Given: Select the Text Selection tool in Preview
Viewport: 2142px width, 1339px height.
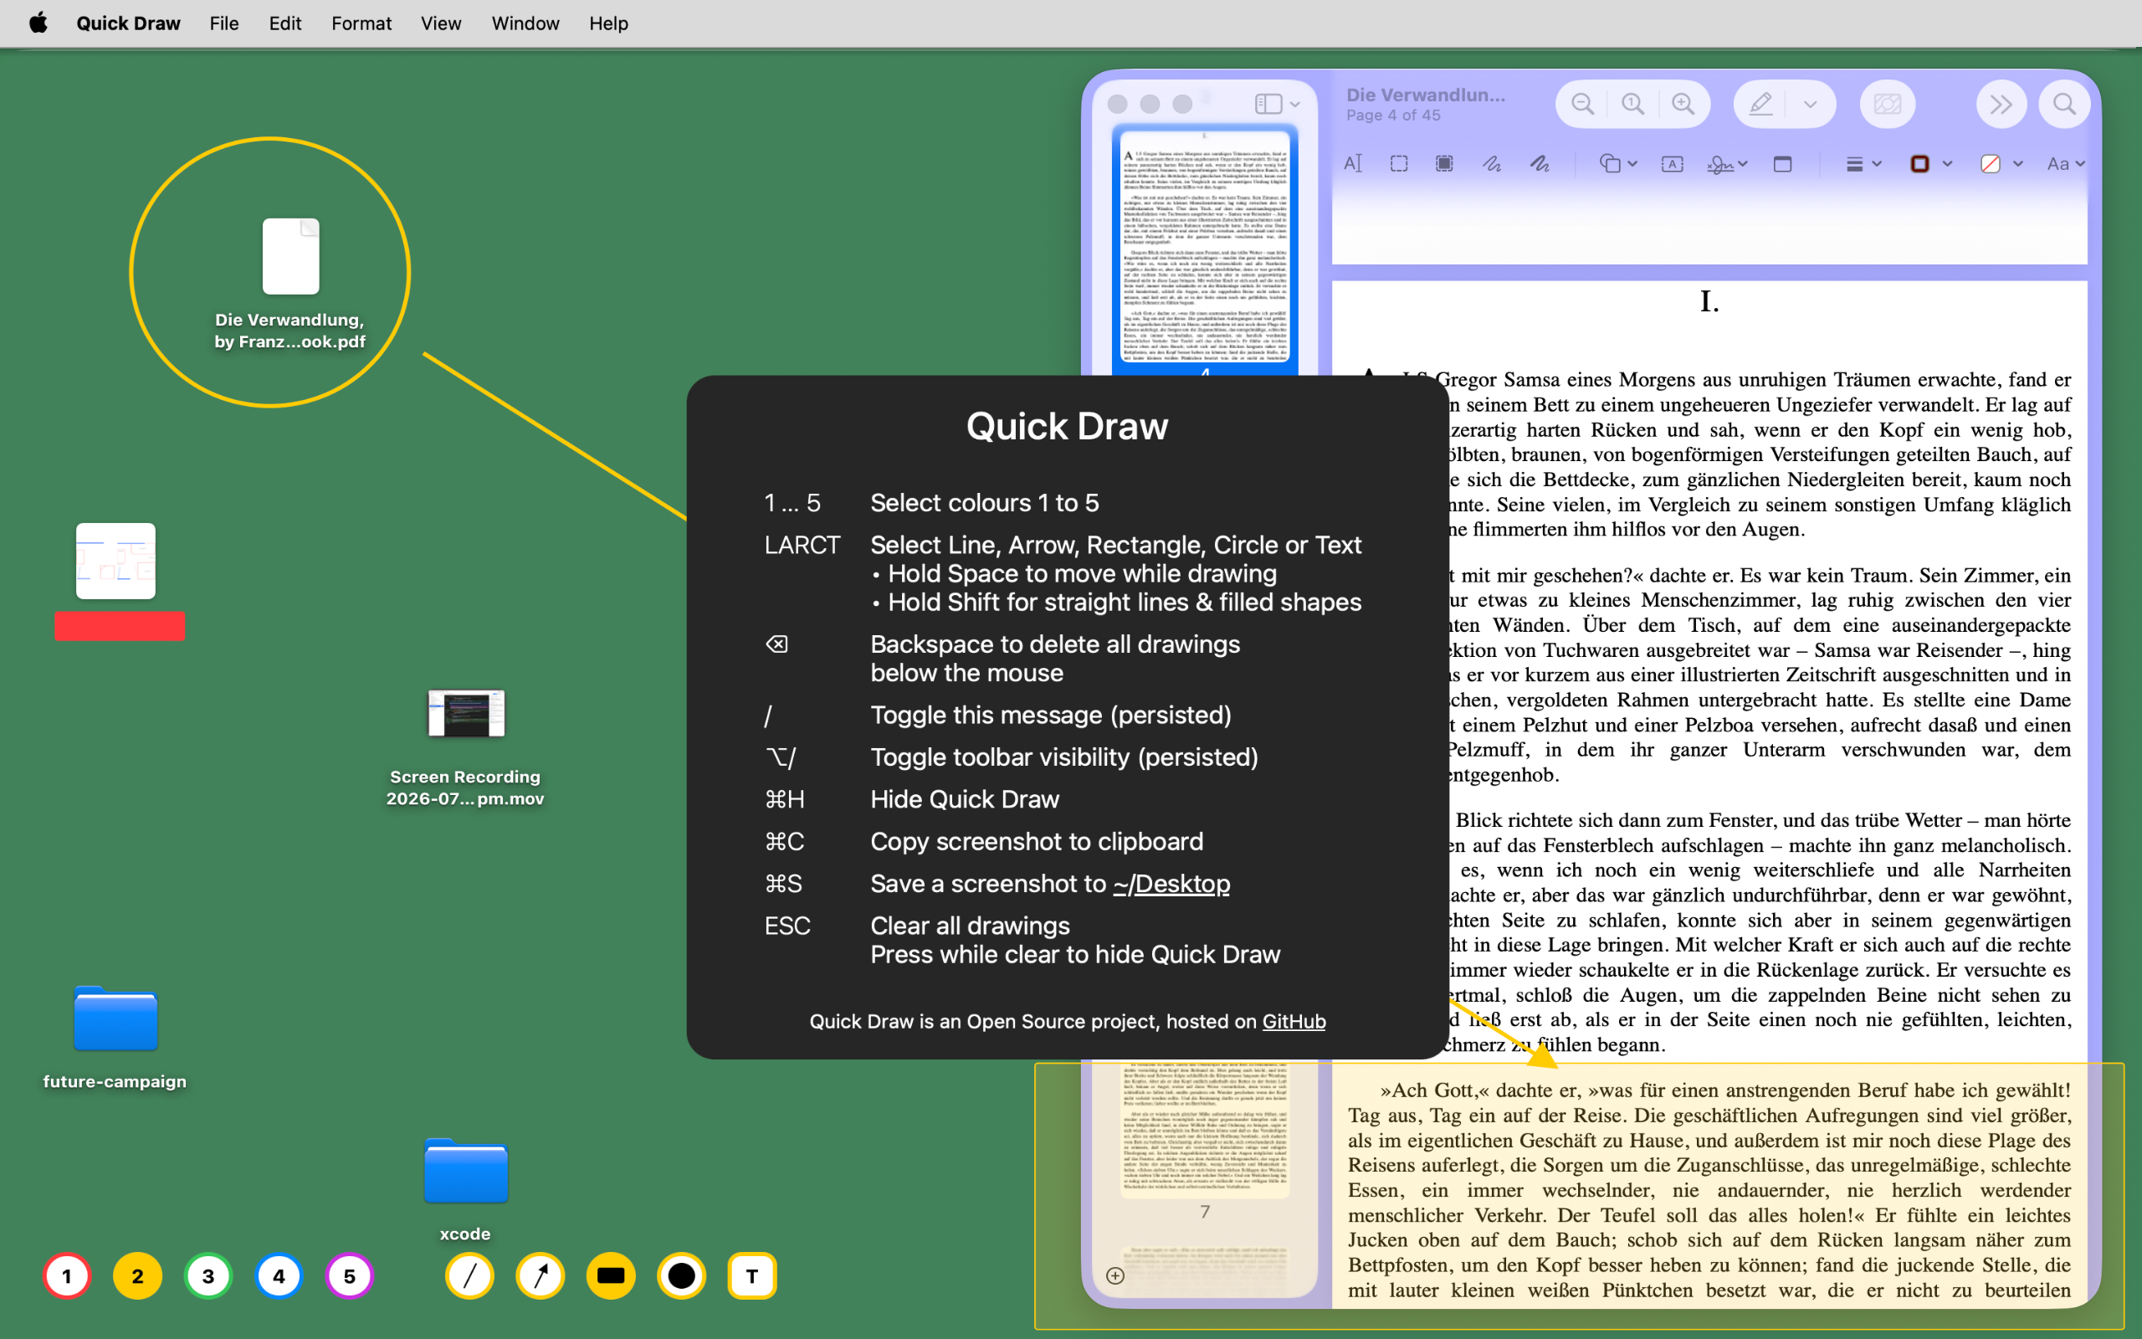Looking at the screenshot, I should pos(1352,164).
